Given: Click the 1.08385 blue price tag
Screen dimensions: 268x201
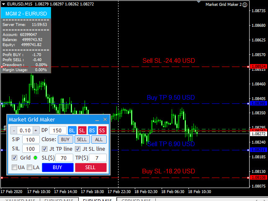Looking at the screenshot, I should pyautogui.click(x=259, y=103).
